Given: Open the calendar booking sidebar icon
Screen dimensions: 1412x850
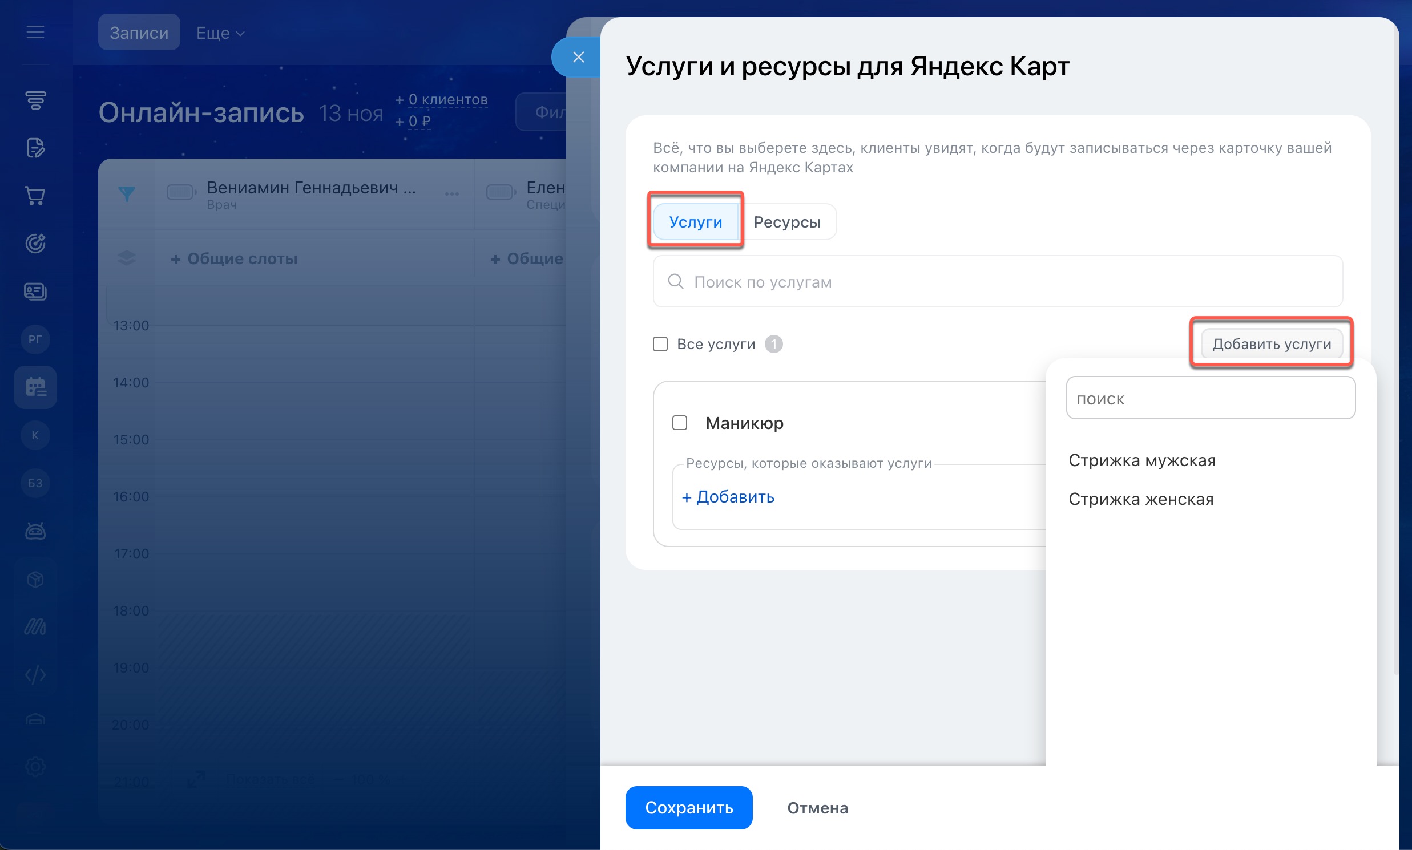Looking at the screenshot, I should 35,387.
